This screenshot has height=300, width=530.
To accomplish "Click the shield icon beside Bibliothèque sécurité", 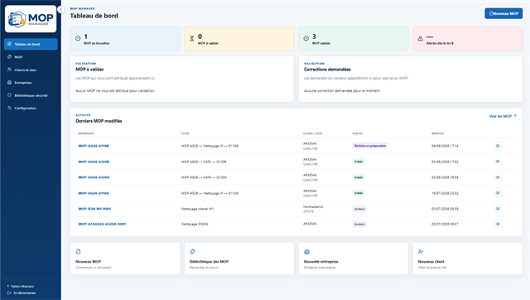I will (x=9, y=95).
